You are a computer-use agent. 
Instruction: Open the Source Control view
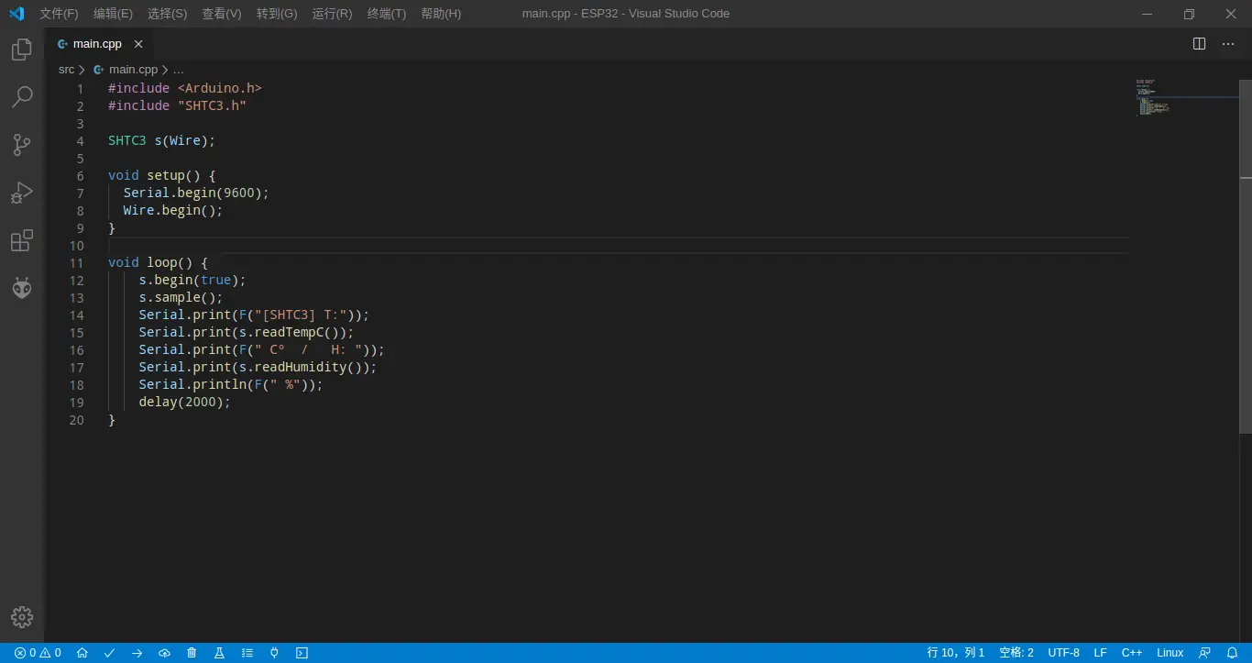pyautogui.click(x=22, y=145)
